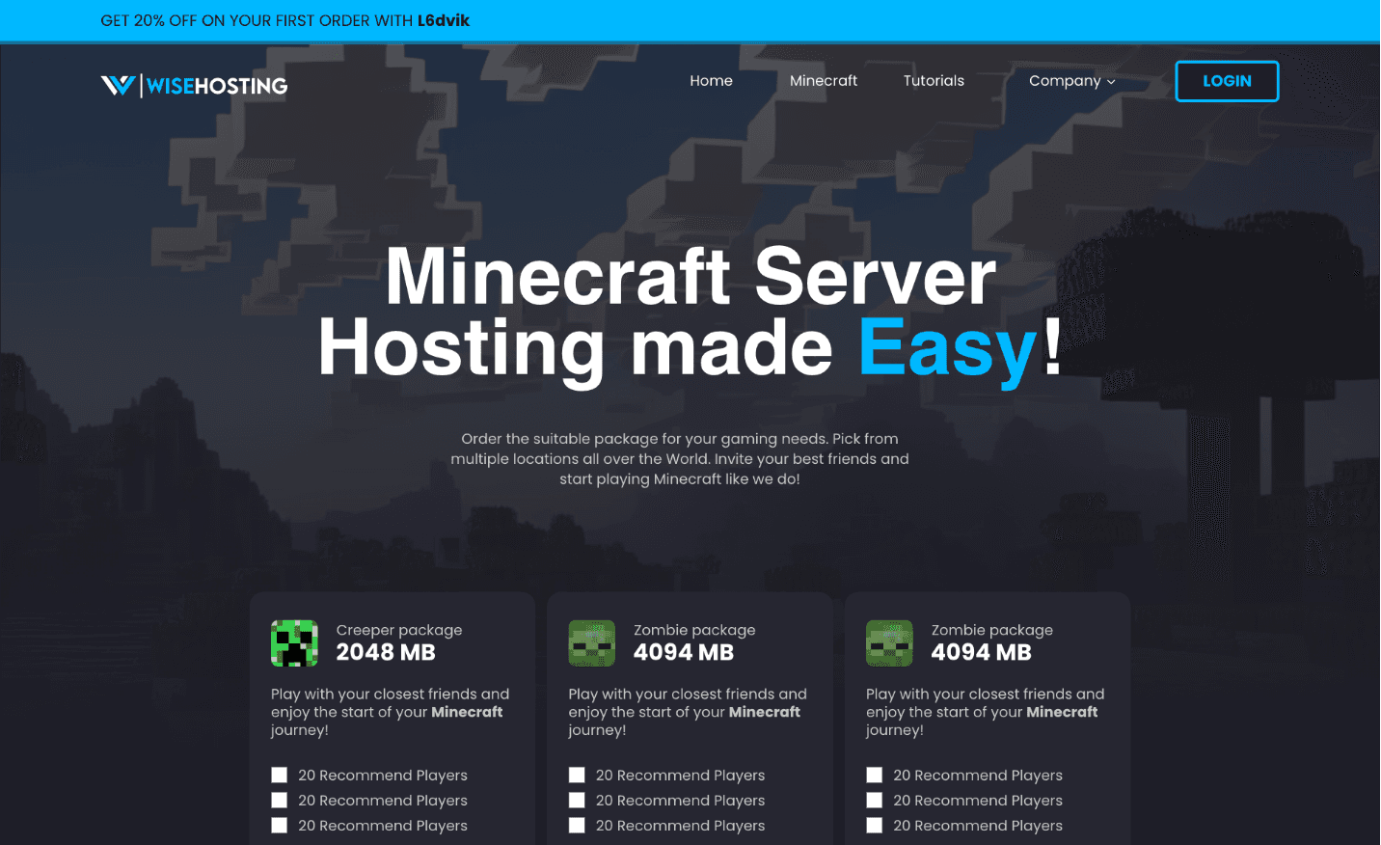Check first checkbox in Creeper package
1381x845 pixels.
280,775
